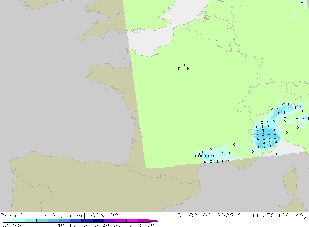Image resolution: width=309 pixels, height=227 pixels.
Task: Click the Paris city marker dot
Action: [184, 65]
